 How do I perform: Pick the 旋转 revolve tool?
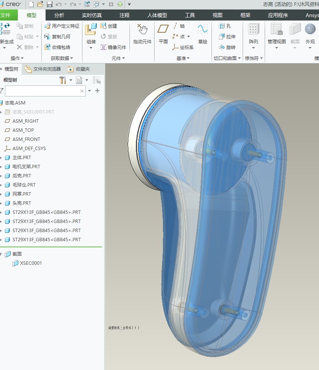227,47
